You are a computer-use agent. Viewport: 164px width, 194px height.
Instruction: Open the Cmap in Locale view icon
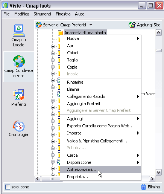coord(19,31)
